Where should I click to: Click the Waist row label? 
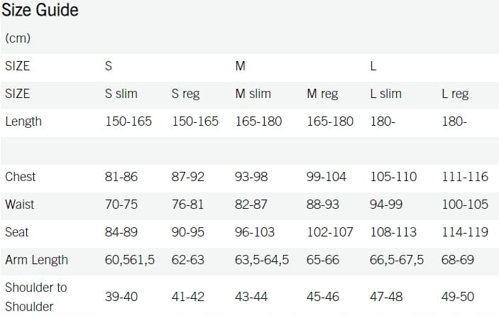(20, 205)
